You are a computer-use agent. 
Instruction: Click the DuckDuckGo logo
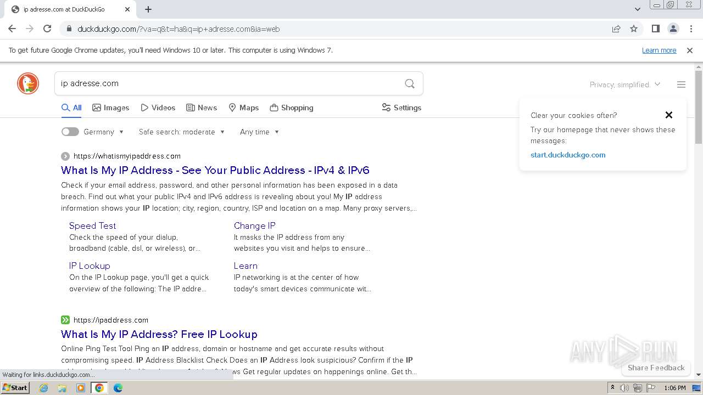tap(28, 83)
